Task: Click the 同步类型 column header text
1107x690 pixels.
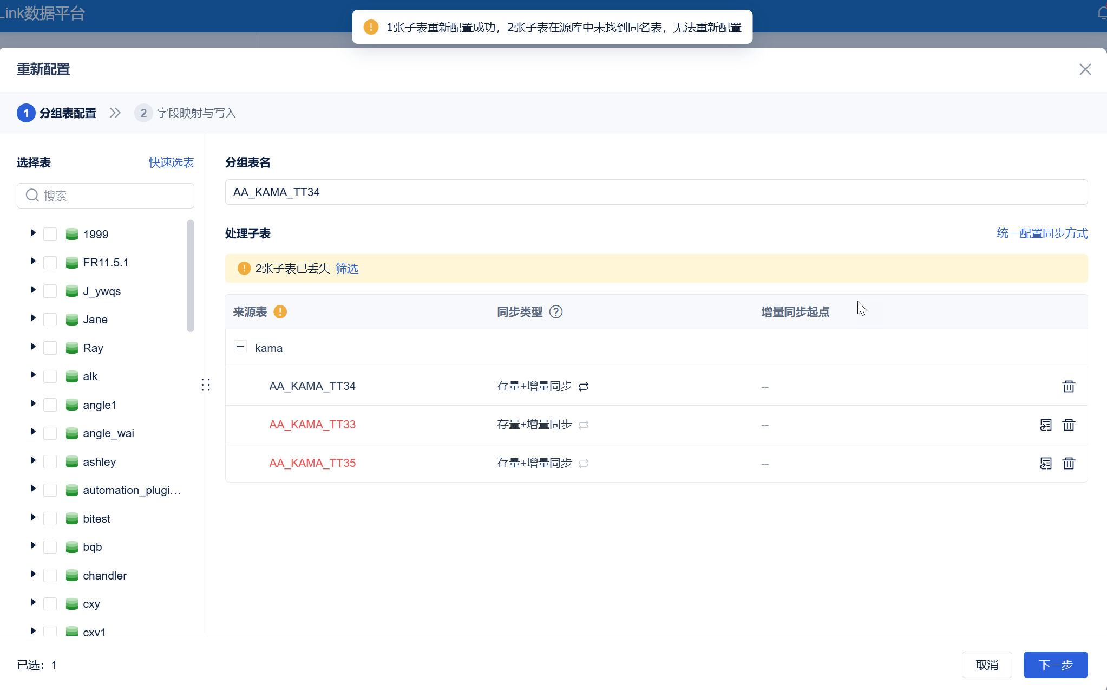Action: [x=520, y=312]
